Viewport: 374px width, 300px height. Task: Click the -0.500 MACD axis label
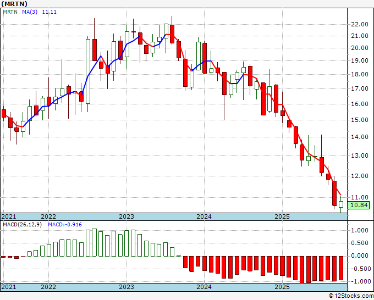(360, 269)
